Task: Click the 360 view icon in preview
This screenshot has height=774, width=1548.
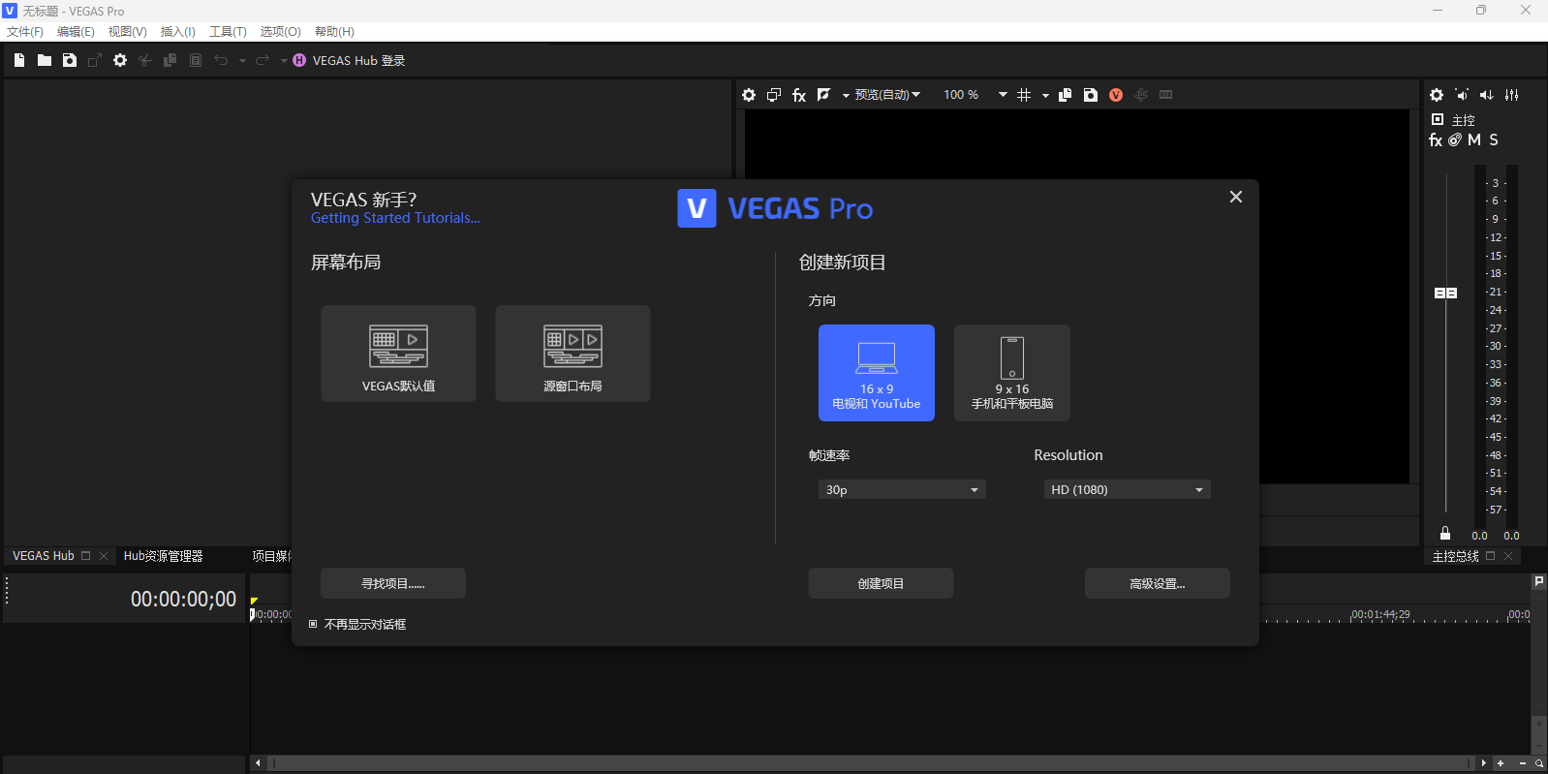Action: [1141, 95]
